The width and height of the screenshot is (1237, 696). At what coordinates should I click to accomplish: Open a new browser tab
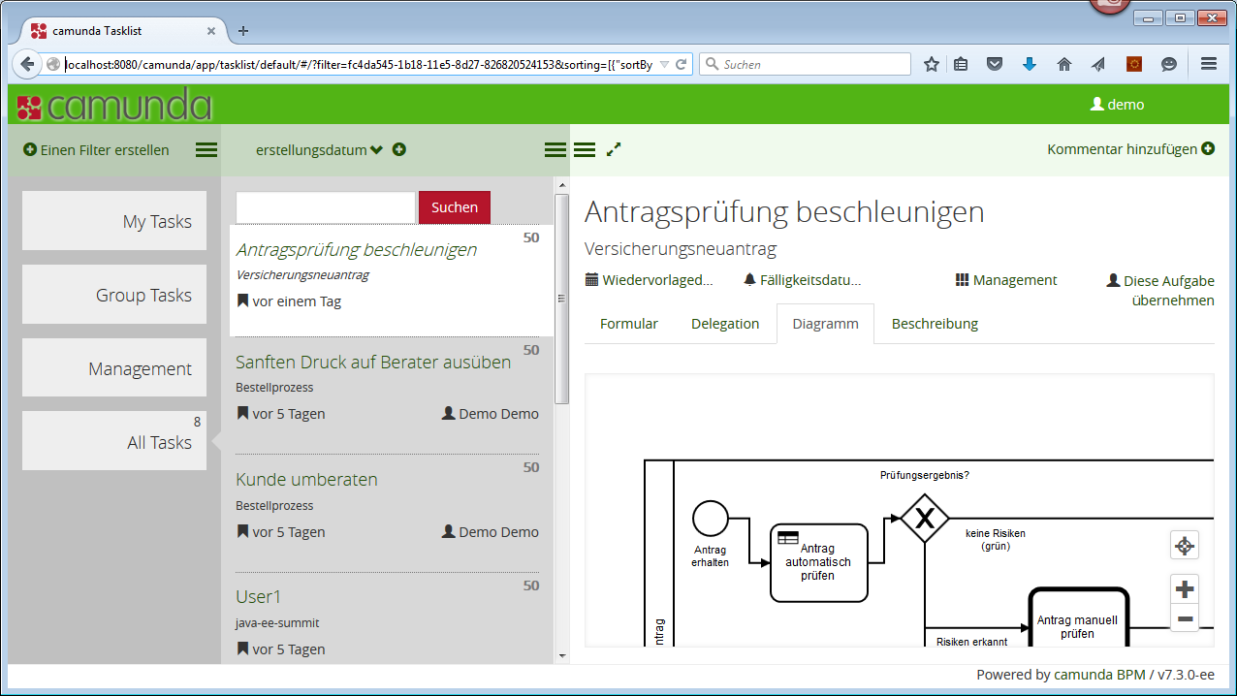[x=243, y=31]
